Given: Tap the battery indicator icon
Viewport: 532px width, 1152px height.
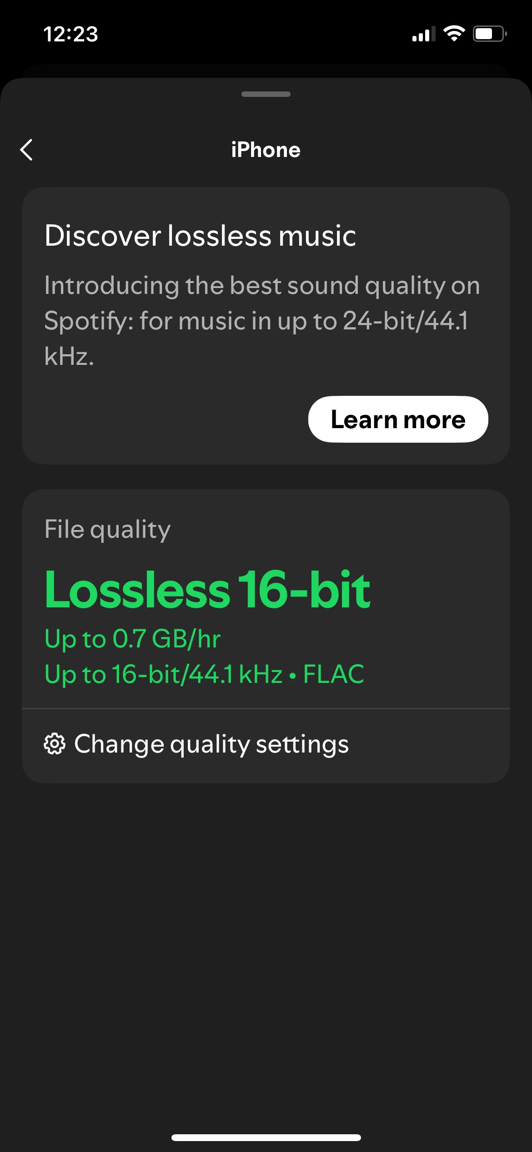Looking at the screenshot, I should point(489,34).
